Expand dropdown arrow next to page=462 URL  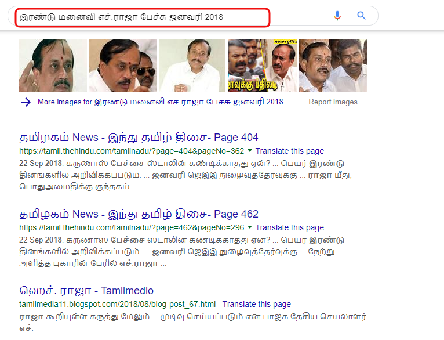[x=250, y=227]
